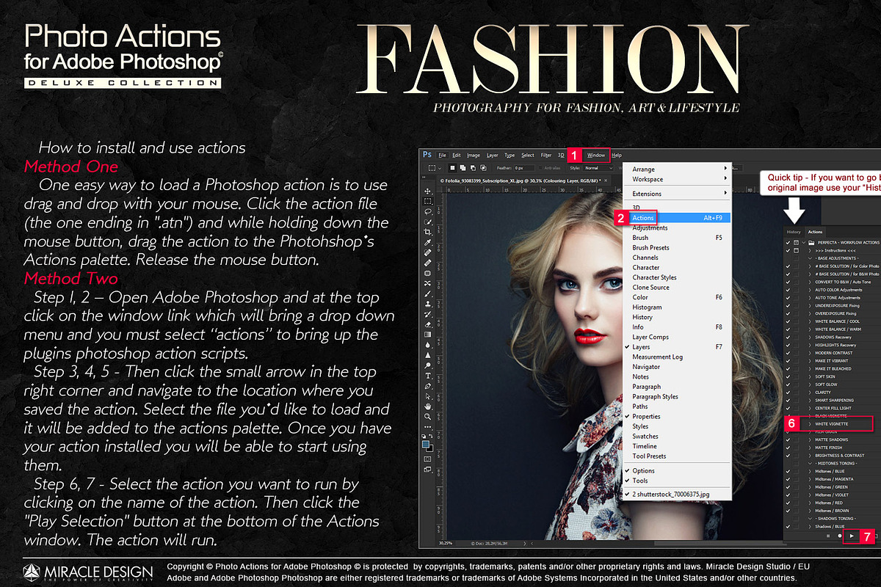The width and height of the screenshot is (881, 587).
Task: Select the History Brush tool
Action: 427,314
